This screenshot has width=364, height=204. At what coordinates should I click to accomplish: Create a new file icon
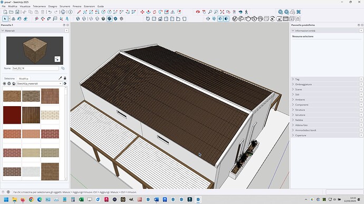pos(5,12)
